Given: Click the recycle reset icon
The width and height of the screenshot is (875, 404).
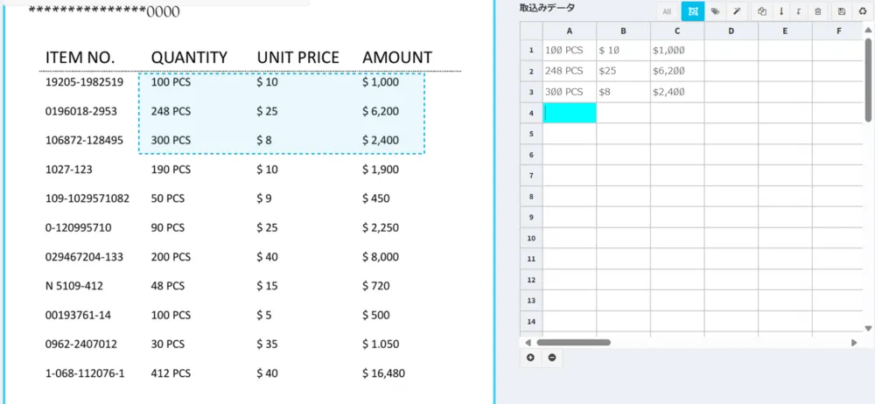Looking at the screenshot, I should (x=863, y=11).
